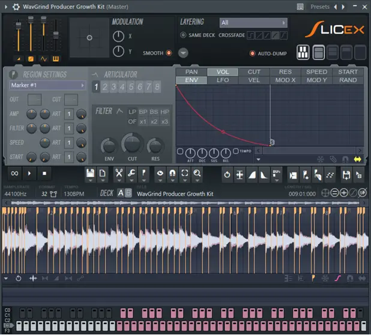Open the marker flag region menu

click(143, 175)
